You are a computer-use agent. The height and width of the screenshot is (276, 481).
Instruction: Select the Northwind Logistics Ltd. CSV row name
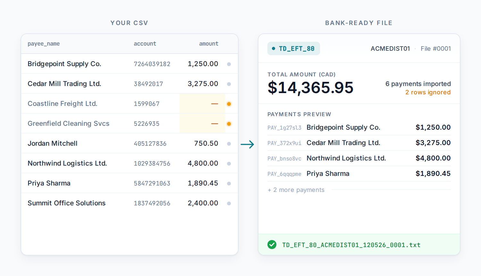(67, 163)
